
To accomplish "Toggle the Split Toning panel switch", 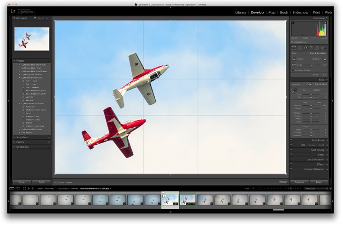I will click(x=291, y=150).
